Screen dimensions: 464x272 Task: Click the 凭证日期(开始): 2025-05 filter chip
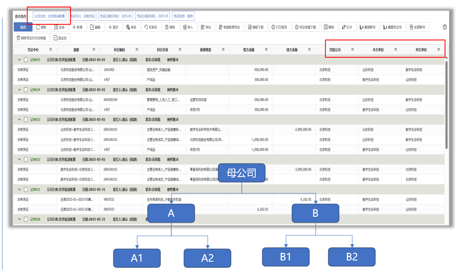(116, 16)
